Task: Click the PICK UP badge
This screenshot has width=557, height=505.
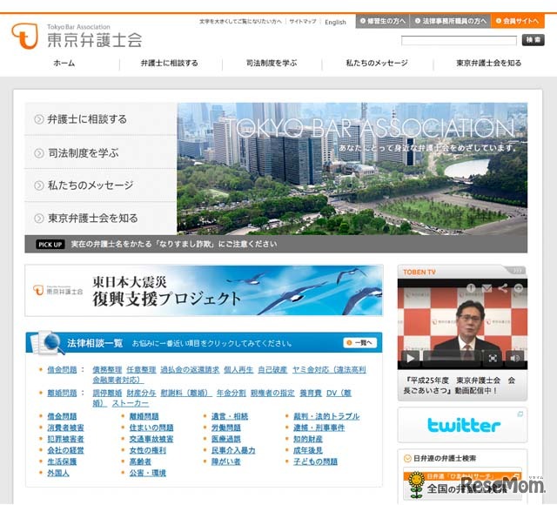Action: (x=50, y=245)
